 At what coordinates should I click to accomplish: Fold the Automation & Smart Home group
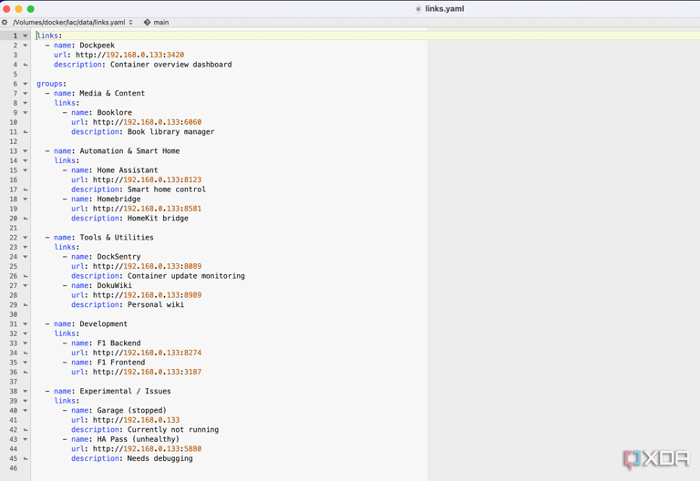[x=26, y=151]
